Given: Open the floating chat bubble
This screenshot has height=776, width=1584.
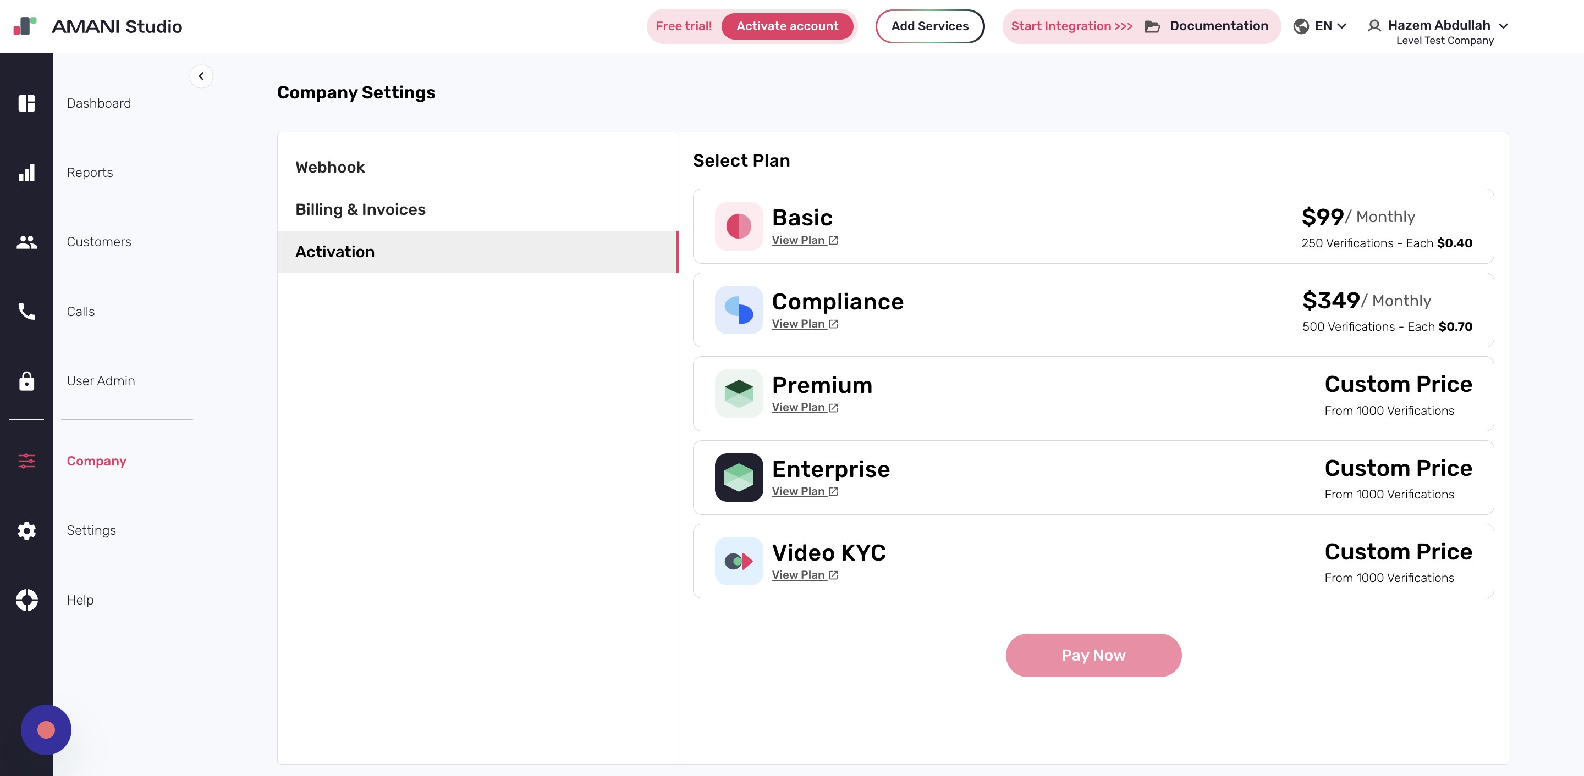Looking at the screenshot, I should pyautogui.click(x=46, y=729).
